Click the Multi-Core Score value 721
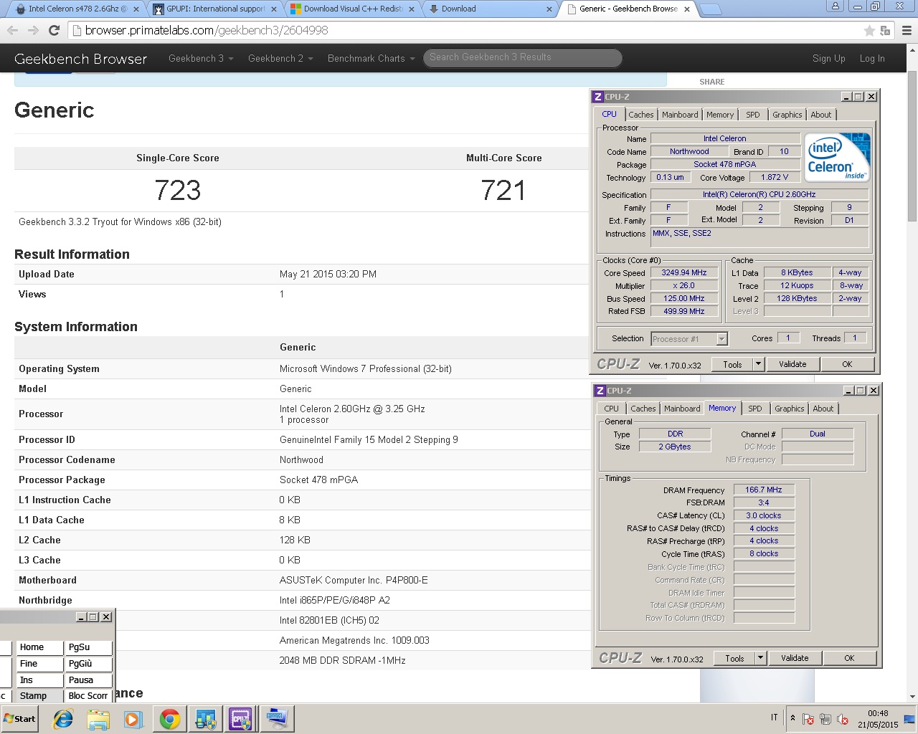918x734 pixels. pos(503,191)
